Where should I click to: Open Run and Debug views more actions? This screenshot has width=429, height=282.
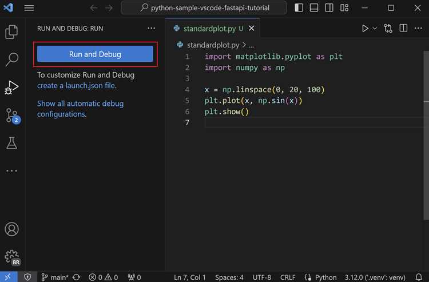coord(152,28)
